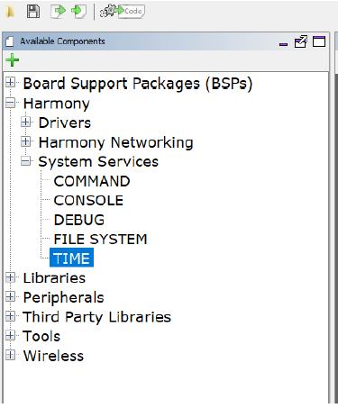Select the FILE SYSTEM item
Viewport: 338px width, 408px height.
point(100,240)
